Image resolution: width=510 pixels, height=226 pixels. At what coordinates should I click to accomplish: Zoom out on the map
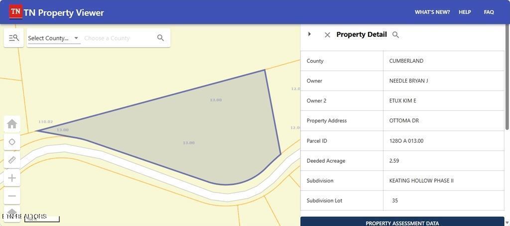click(x=12, y=196)
